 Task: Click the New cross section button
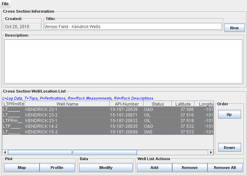(x=234, y=28)
